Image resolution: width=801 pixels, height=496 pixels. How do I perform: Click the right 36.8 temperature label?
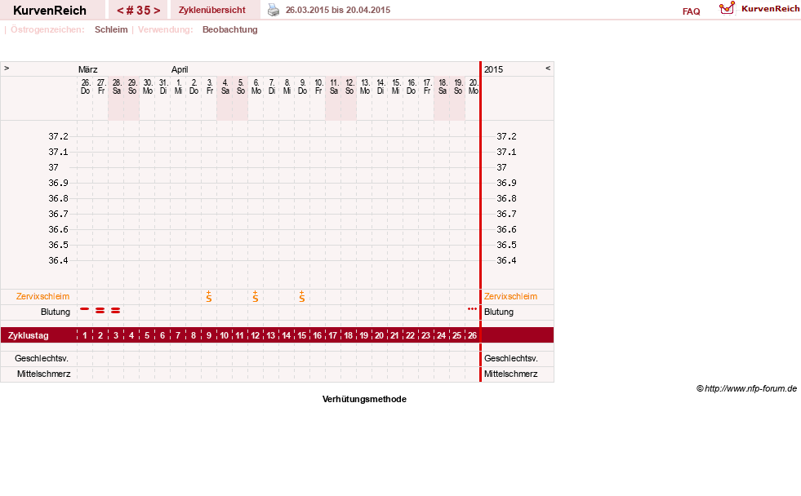(x=506, y=198)
